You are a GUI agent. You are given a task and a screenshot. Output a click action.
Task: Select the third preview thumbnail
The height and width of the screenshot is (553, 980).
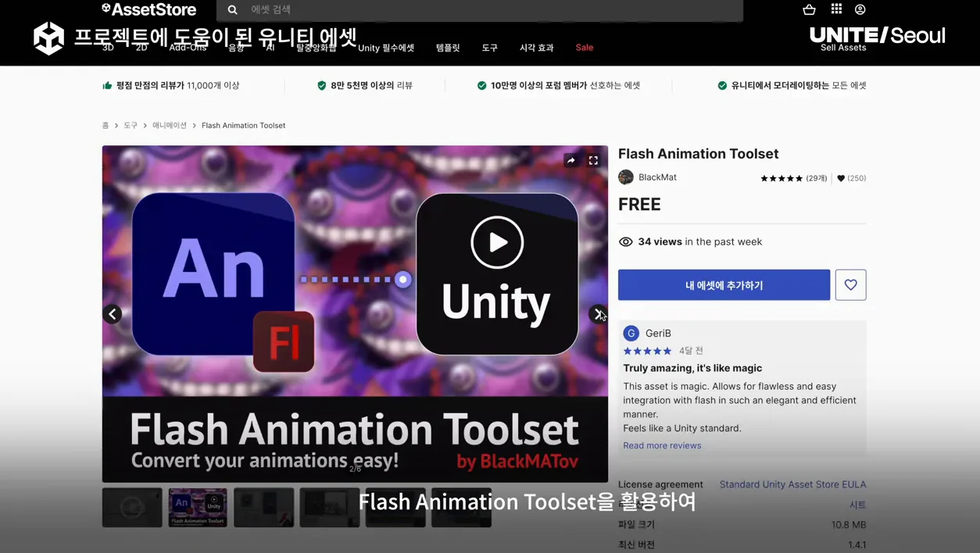pyautogui.click(x=264, y=508)
